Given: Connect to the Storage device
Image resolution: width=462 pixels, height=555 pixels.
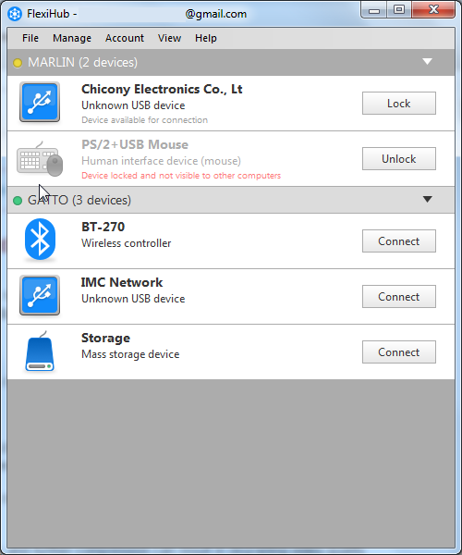Looking at the screenshot, I should 399,352.
